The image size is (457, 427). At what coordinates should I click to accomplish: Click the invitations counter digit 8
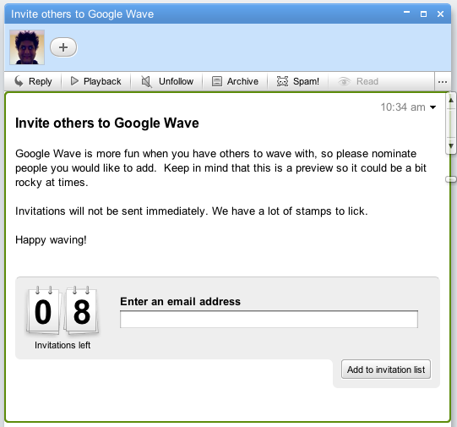(82, 312)
